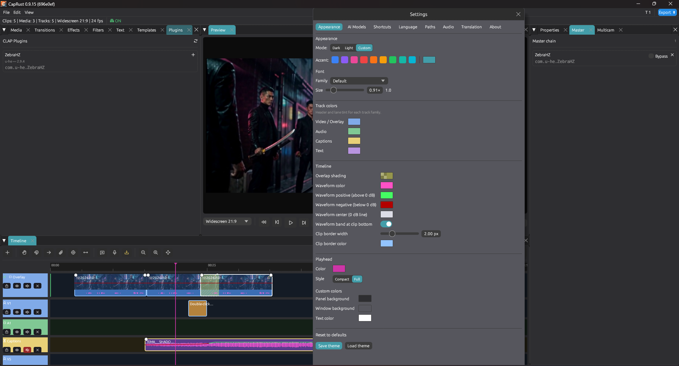Click the paperclip icon in timeline toolbar
This screenshot has width=679, height=366.
point(61,252)
